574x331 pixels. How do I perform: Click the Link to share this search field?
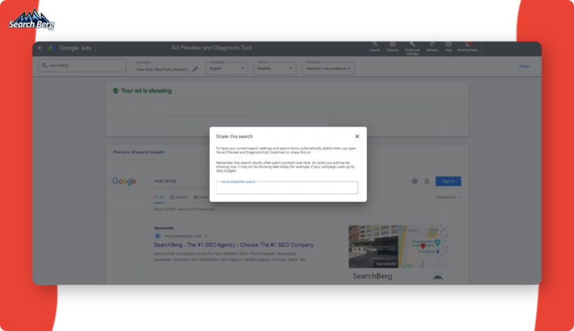(x=287, y=188)
